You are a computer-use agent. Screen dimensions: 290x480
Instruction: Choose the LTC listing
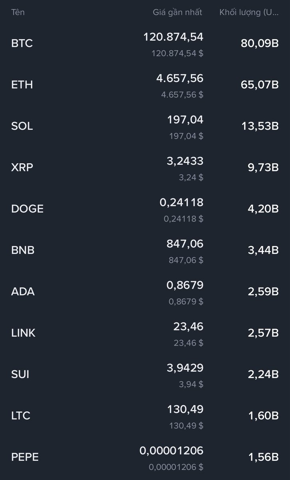(x=145, y=416)
